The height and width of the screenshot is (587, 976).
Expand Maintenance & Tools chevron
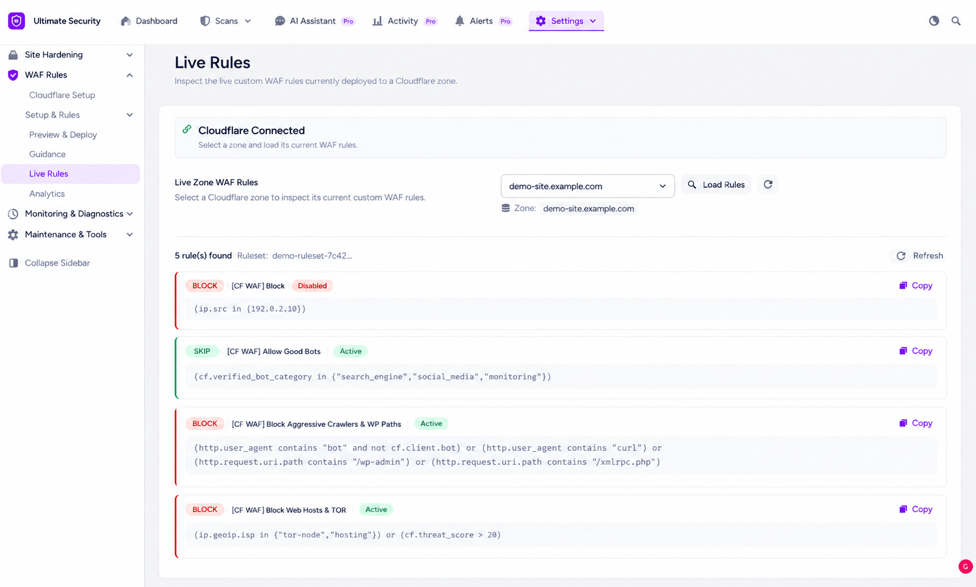click(x=130, y=234)
